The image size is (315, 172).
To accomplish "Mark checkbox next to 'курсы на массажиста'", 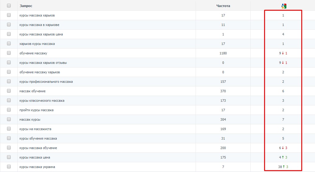I will 9,129.
